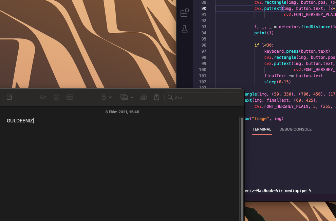
Task: Place cursor in GULDEENIZ note text
Action: coord(20,121)
